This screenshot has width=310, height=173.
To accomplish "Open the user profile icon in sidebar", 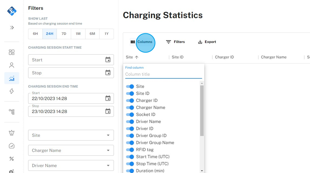I will click(12, 65).
